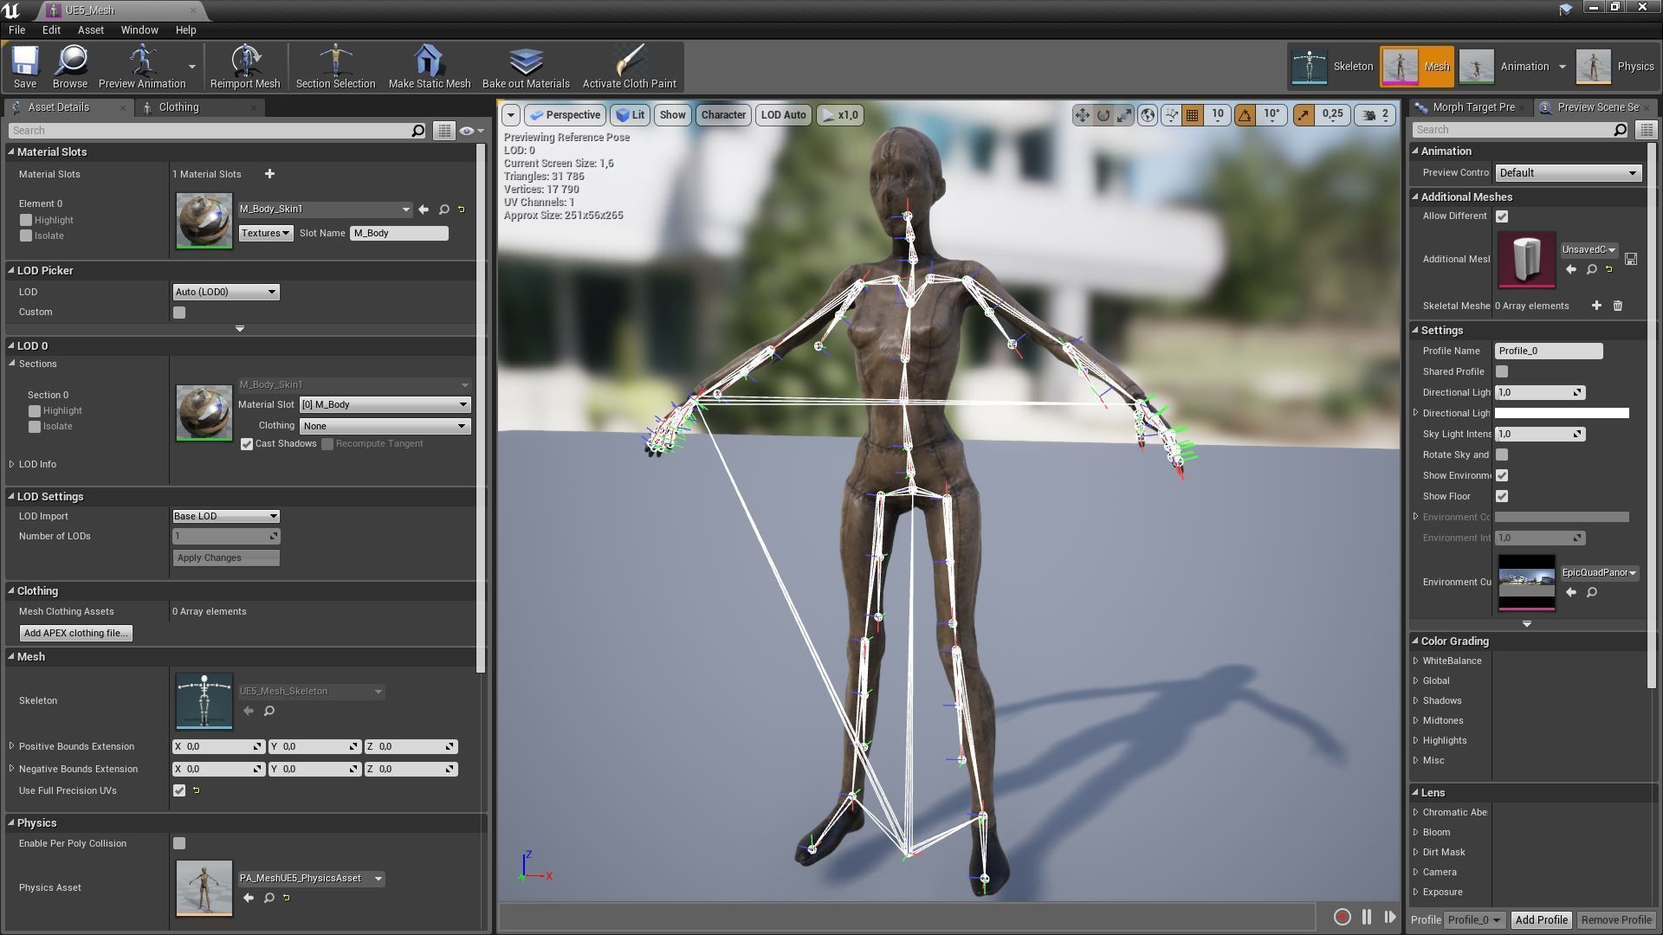Activate the Cloth Paint tool
Screen dimensions: 1663x935
click(630, 68)
